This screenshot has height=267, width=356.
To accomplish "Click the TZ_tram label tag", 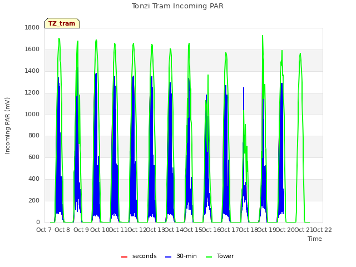I will [x=62, y=23].
